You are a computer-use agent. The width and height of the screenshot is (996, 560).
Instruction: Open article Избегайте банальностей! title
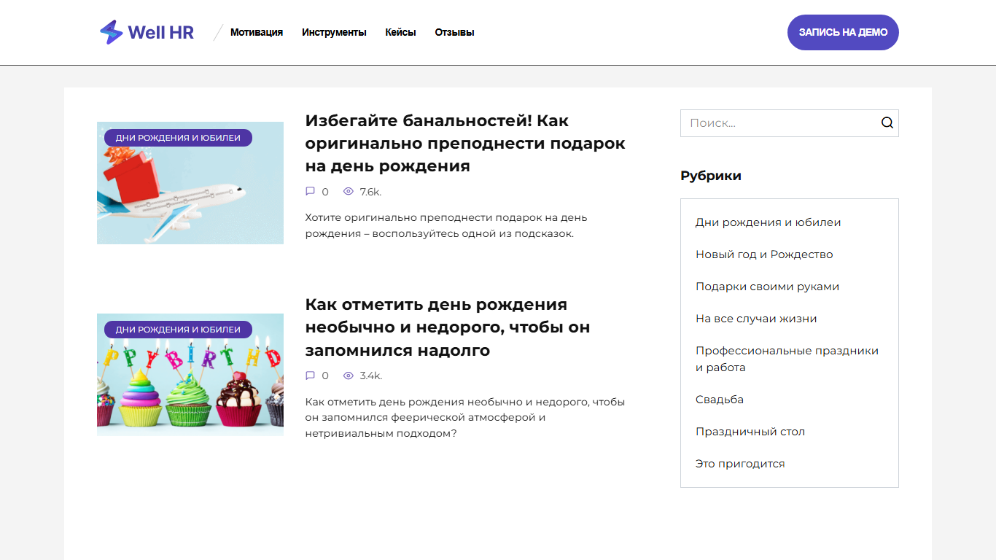465,143
